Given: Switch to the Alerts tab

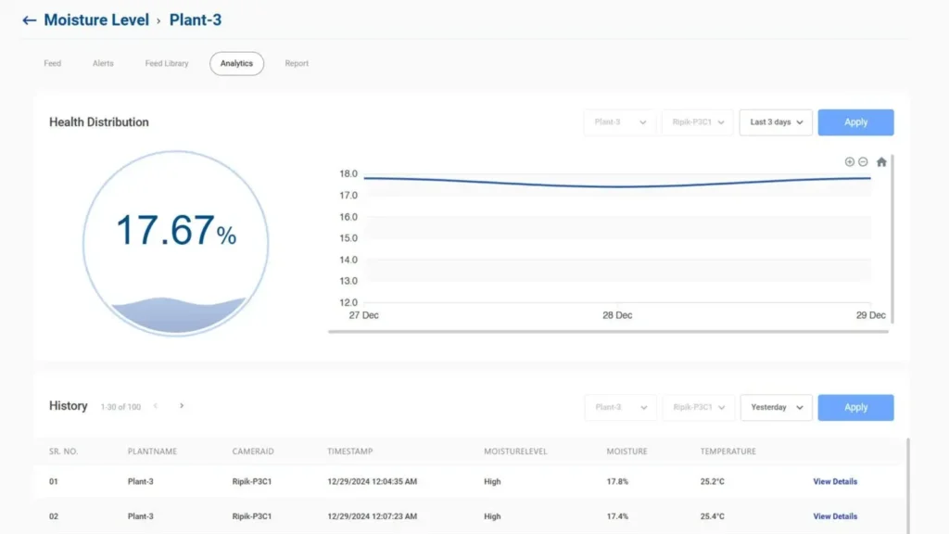Looking at the screenshot, I should coord(103,64).
